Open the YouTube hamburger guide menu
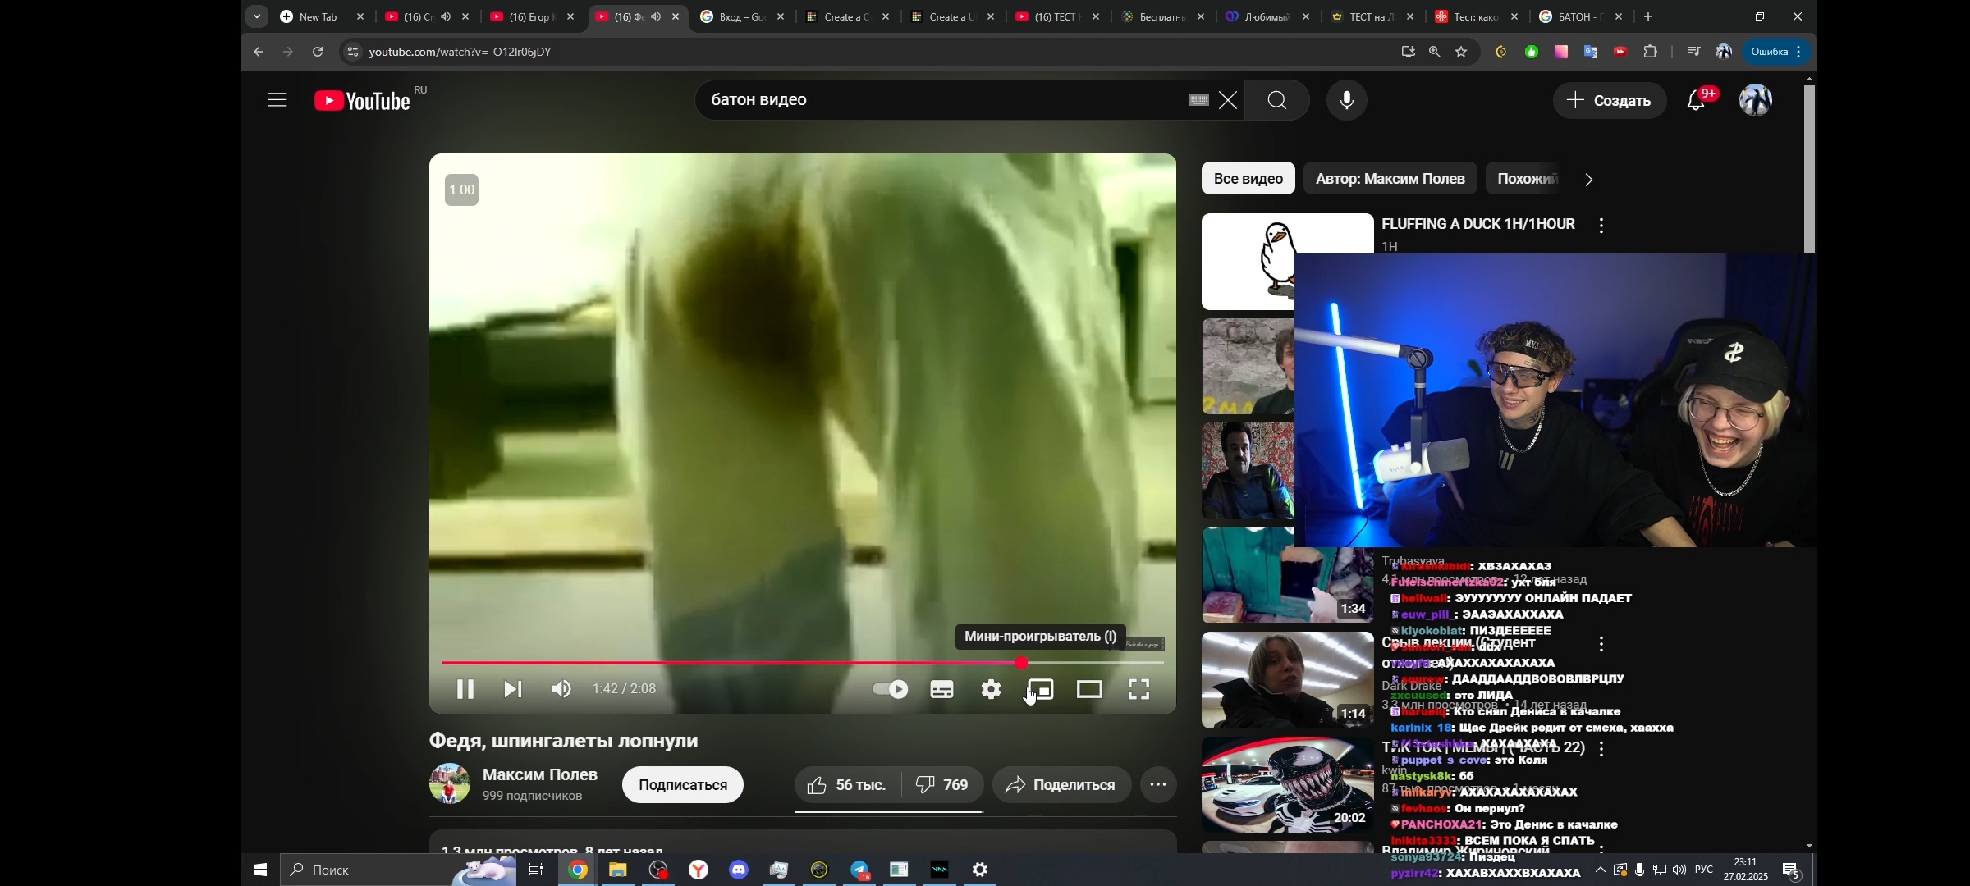The height and width of the screenshot is (886, 1970). point(277,100)
